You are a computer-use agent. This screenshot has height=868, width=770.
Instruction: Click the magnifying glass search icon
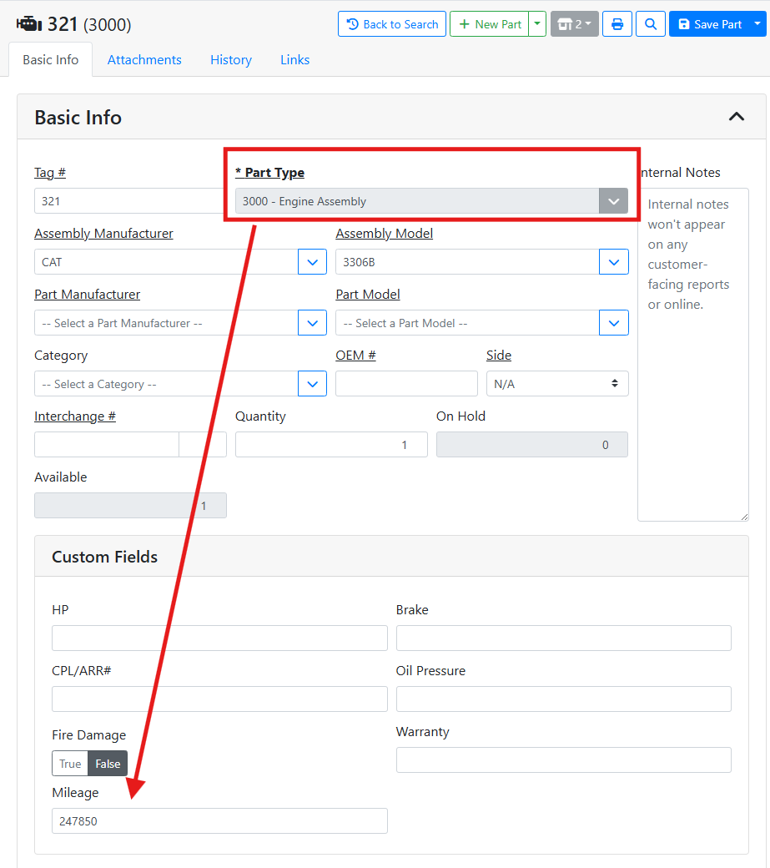pos(650,24)
